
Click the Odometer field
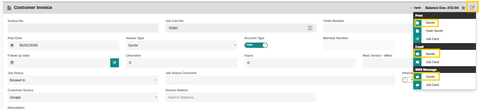[x=182, y=63]
